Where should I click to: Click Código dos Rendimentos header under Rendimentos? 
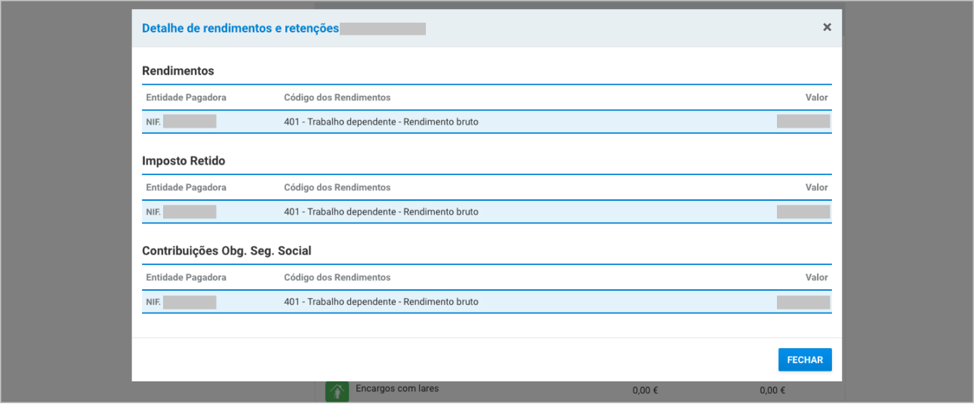click(x=337, y=97)
